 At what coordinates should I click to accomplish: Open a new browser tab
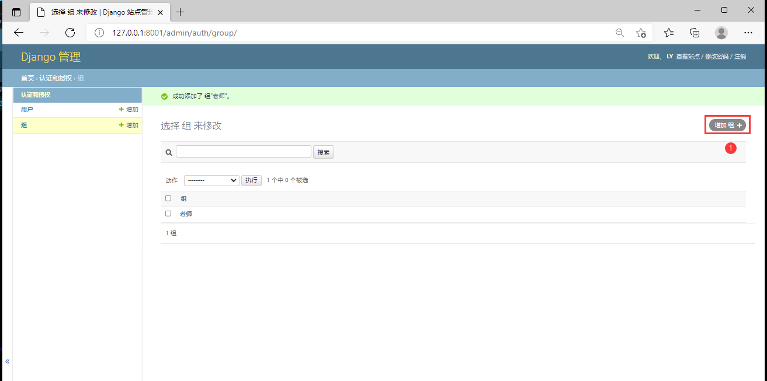[x=181, y=12]
